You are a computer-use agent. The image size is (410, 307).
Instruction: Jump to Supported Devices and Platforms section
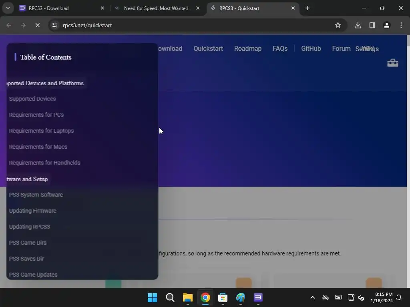coord(45,83)
